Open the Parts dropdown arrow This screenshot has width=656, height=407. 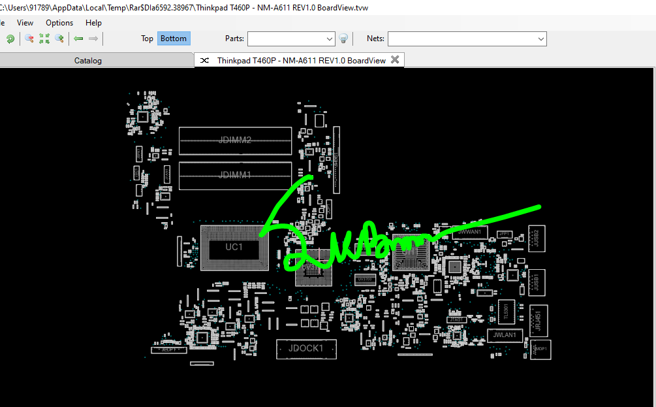click(329, 39)
